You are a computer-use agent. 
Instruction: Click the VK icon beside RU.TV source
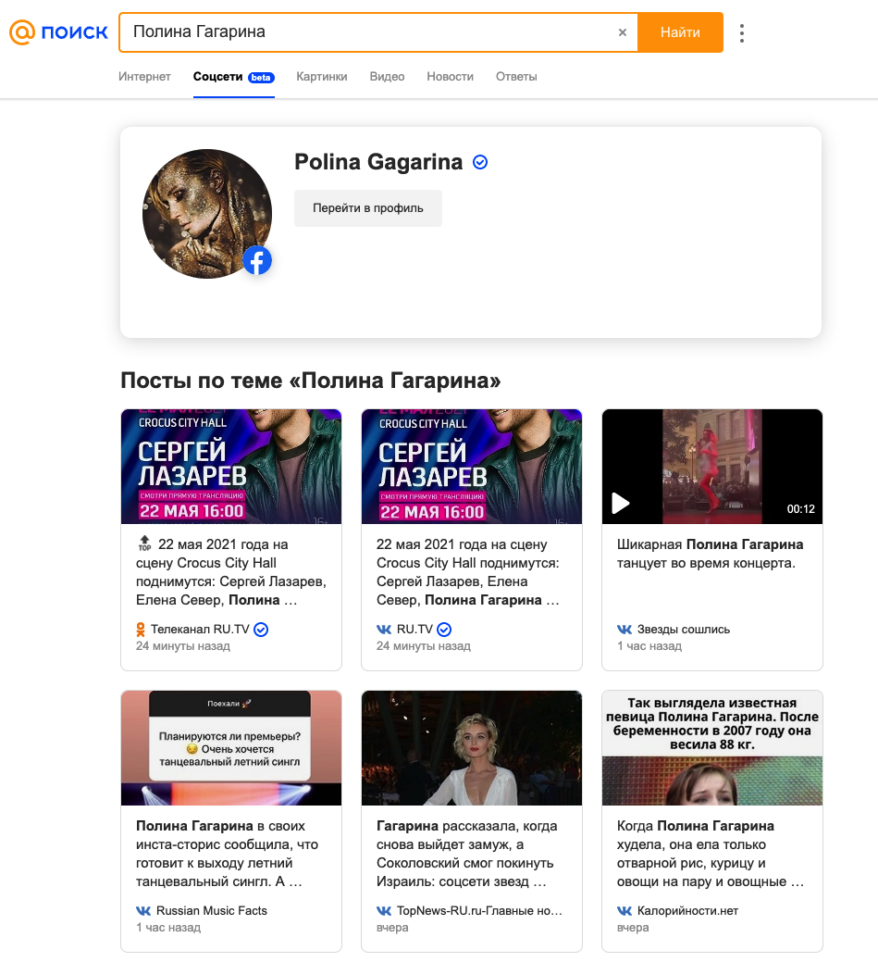[384, 630]
